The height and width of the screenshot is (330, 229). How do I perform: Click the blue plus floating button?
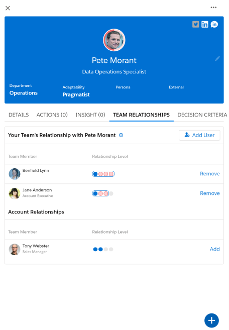coord(211,320)
